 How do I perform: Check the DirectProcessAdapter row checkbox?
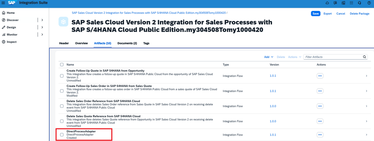click(62, 135)
